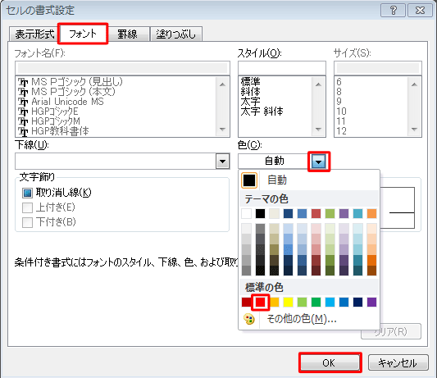Select 太字 斜体 style
437x378 pixels.
pyautogui.click(x=262, y=112)
